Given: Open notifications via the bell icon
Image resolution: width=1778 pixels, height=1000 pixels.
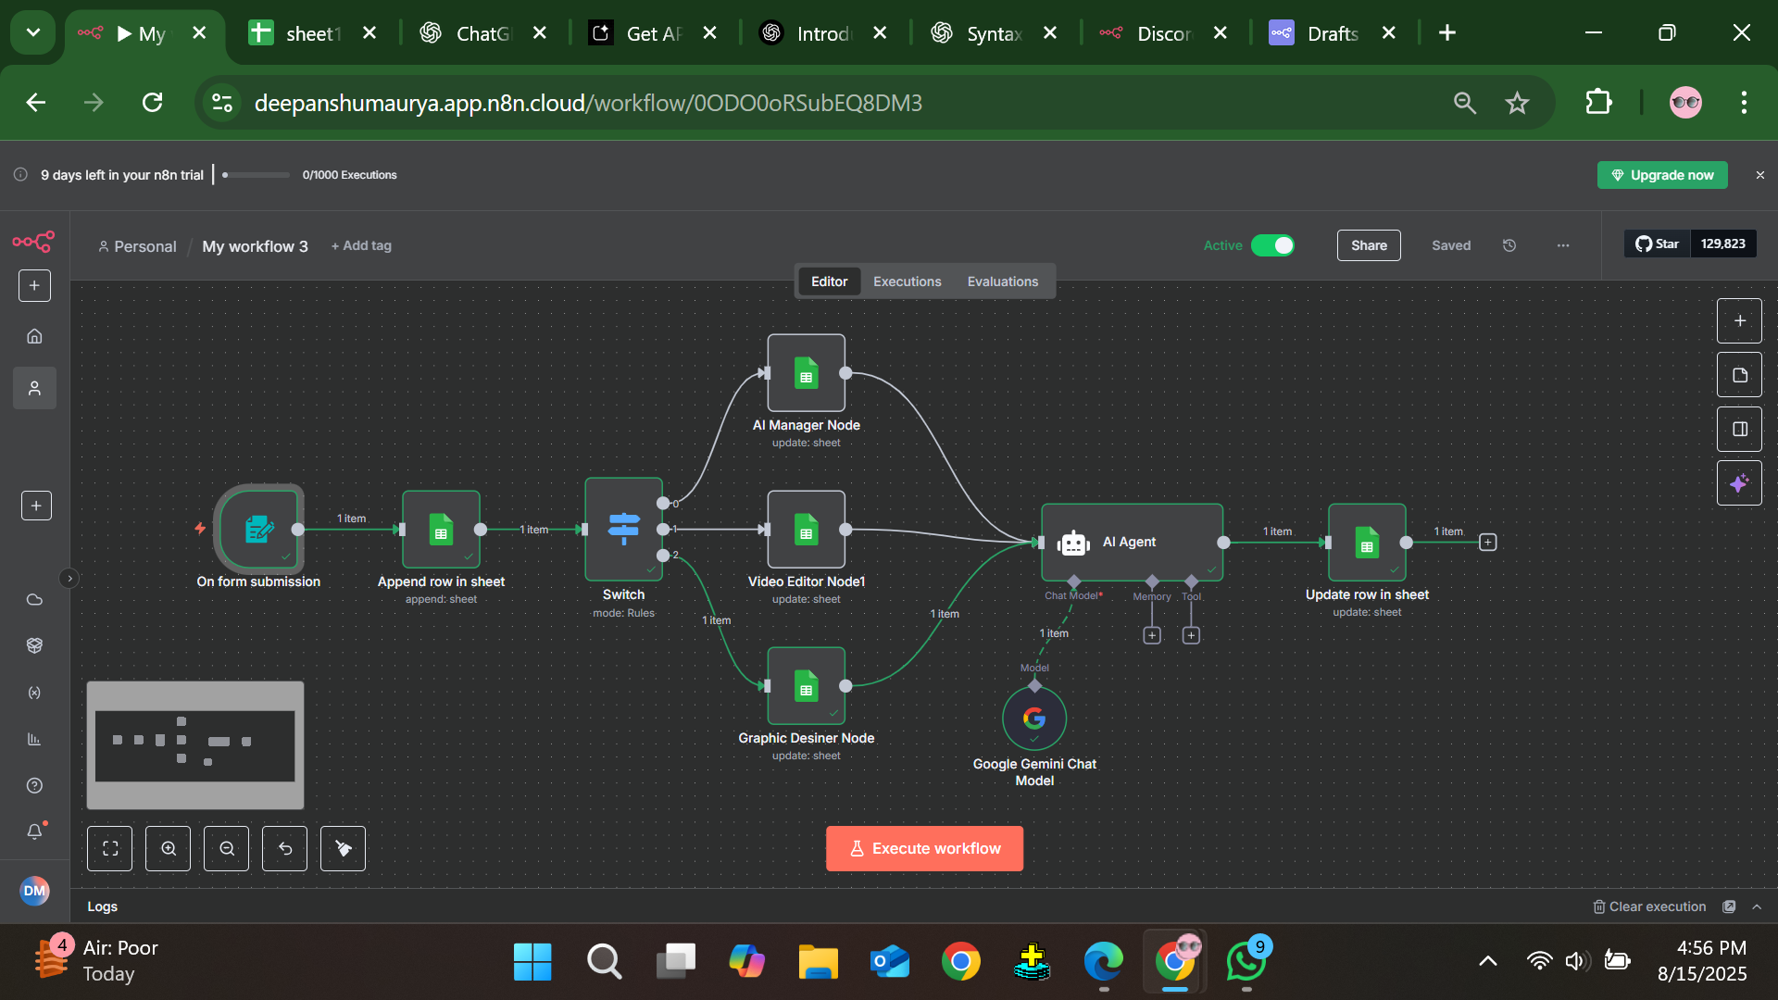Looking at the screenshot, I should tap(34, 831).
